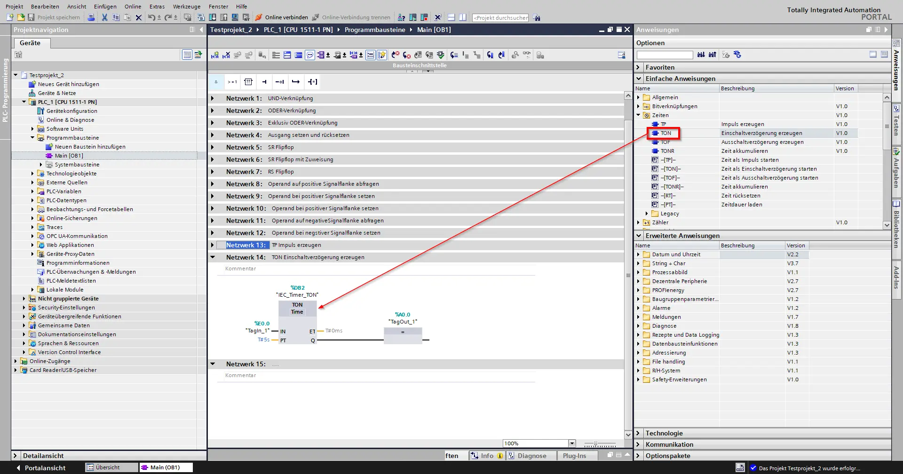This screenshot has width=903, height=474.
Task: Click the TON Time block in Netzwerk 14
Action: coord(297,322)
